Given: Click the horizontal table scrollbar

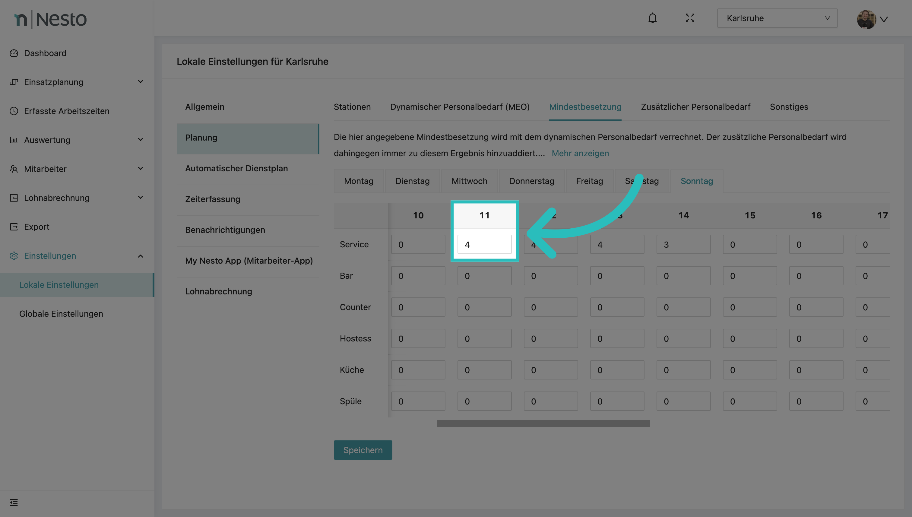Looking at the screenshot, I should click(x=543, y=423).
